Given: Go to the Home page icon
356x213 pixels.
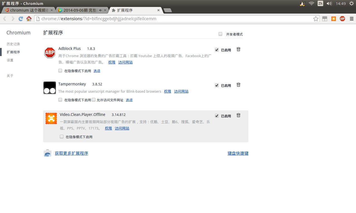Looking at the screenshot, I should [x=29, y=19].
